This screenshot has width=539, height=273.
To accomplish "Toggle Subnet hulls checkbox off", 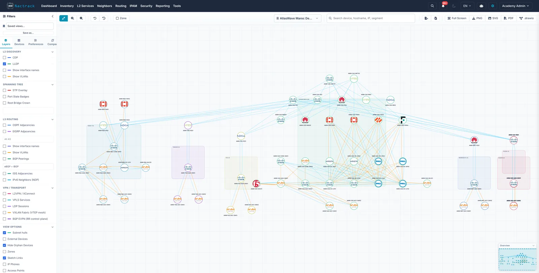I will pyautogui.click(x=4, y=233).
